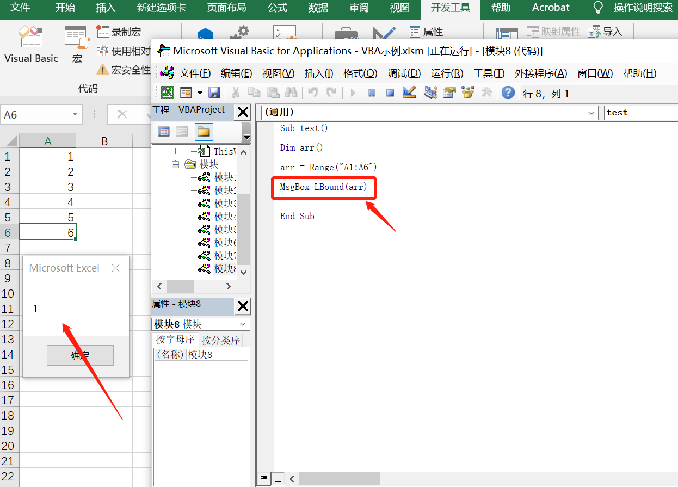Open Project Explorer icon in VBA toolbar
Viewport: 678px width, 487px height.
click(431, 93)
